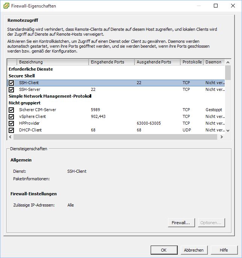
Task: Toggle the SSH-Server checkbox
Action: click(11, 89)
